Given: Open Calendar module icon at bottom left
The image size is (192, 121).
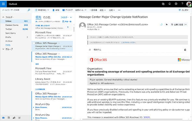Looking at the screenshot, I should 9,118.
